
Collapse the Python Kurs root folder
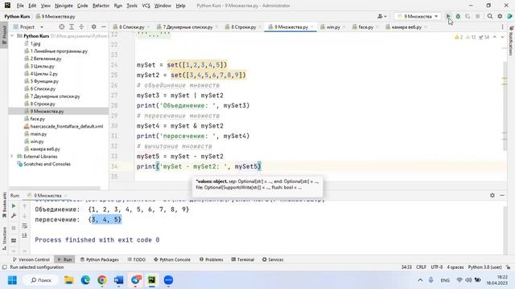click(13, 36)
